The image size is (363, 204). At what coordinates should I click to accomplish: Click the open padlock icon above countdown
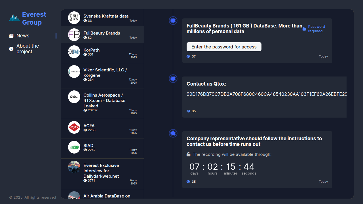(x=188, y=154)
